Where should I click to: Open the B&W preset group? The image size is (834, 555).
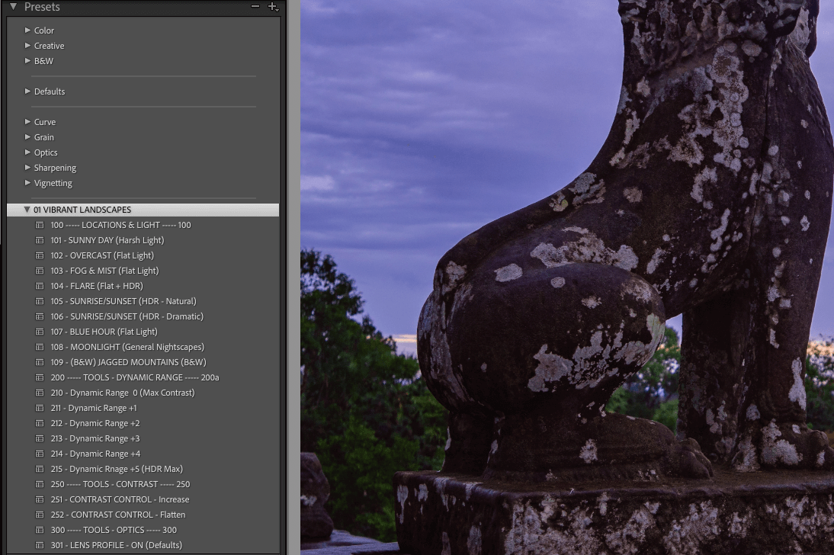[28, 61]
